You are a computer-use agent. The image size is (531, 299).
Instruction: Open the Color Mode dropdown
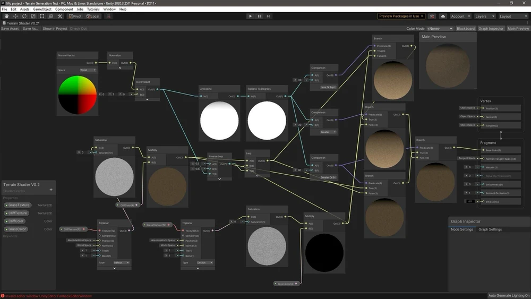point(440,29)
